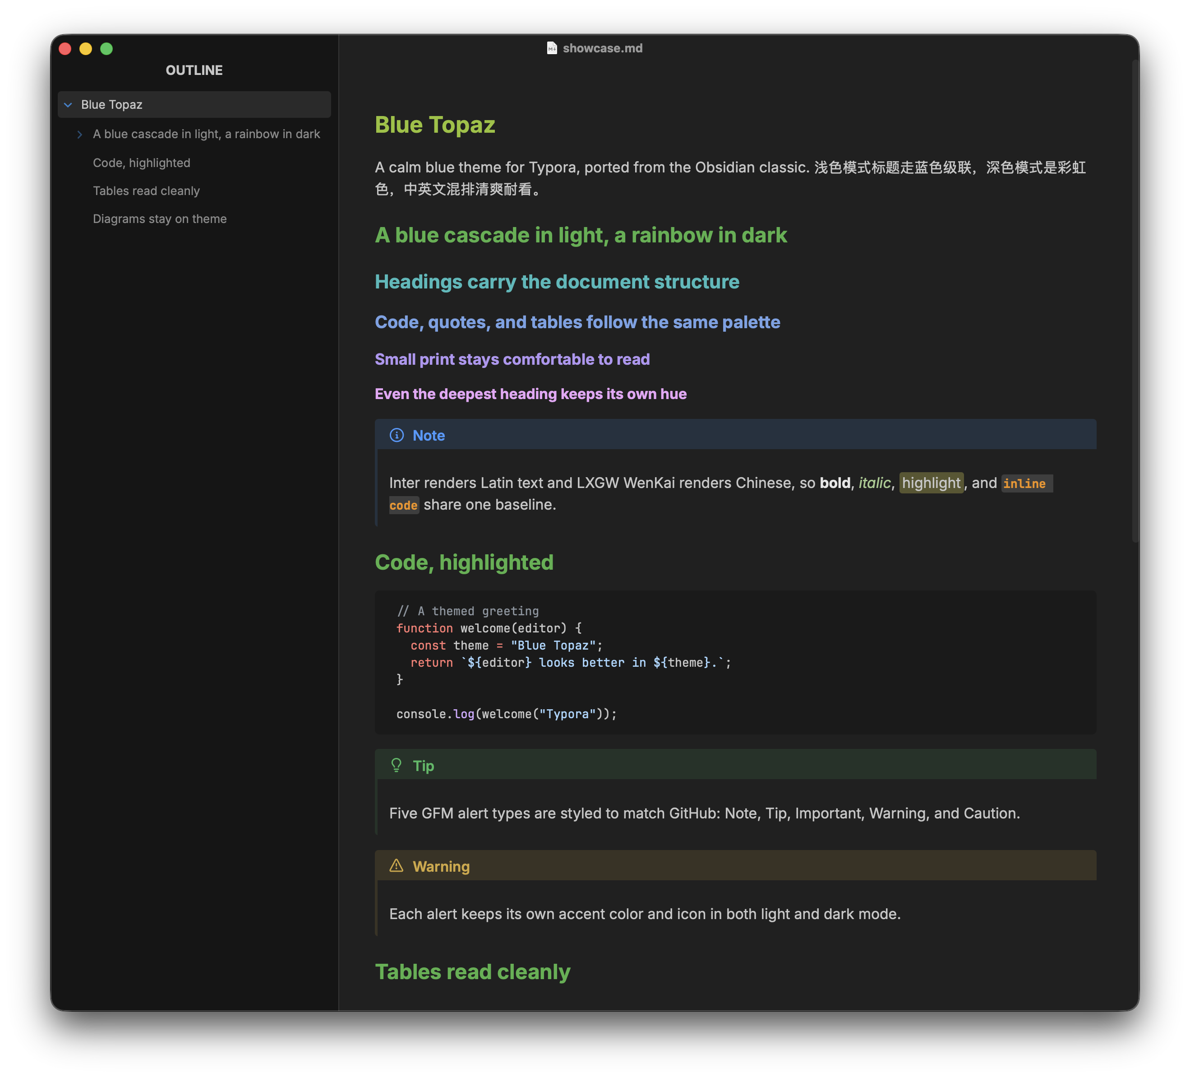The width and height of the screenshot is (1190, 1078).
Task: Click the 'Tip' alert title
Action: [423, 766]
